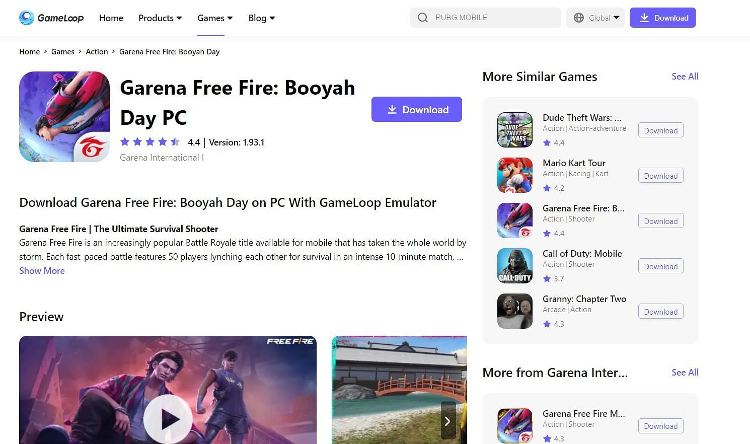Image resolution: width=750 pixels, height=444 pixels.
Task: Expand the Blog dropdown menu
Action: tap(261, 18)
